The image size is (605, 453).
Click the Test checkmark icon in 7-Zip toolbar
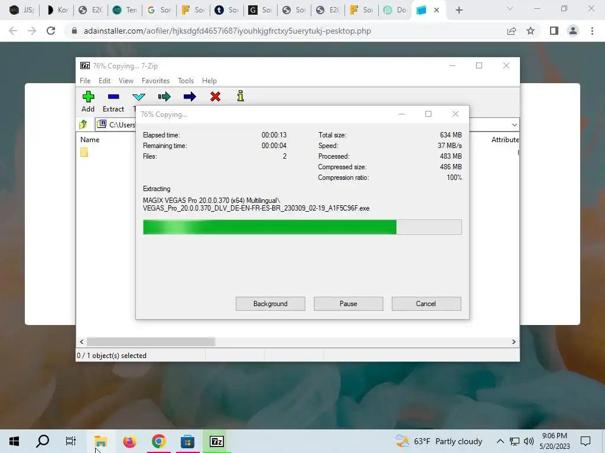tap(138, 96)
